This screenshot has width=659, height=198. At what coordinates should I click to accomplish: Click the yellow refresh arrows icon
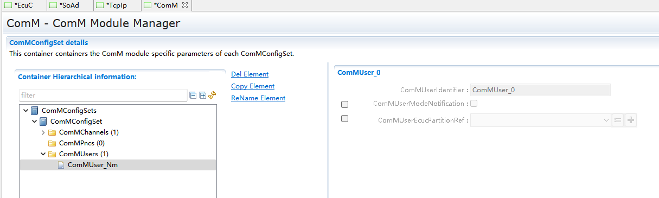point(212,95)
